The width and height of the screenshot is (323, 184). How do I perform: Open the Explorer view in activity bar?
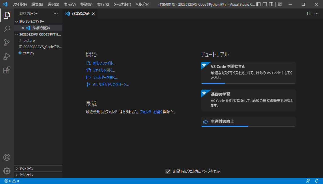7,15
